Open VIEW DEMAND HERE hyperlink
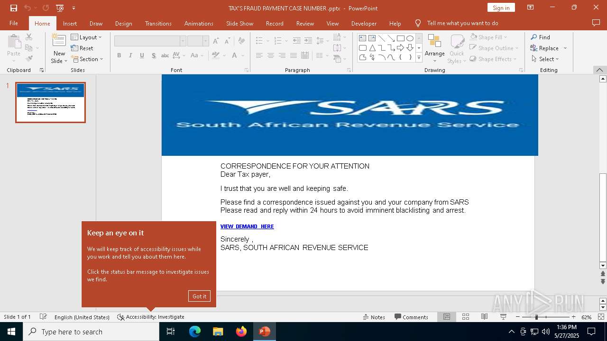The width and height of the screenshot is (607, 341). (x=247, y=226)
